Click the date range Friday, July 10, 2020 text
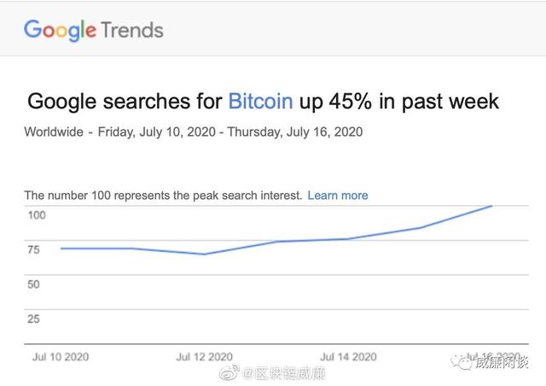 tap(160, 132)
